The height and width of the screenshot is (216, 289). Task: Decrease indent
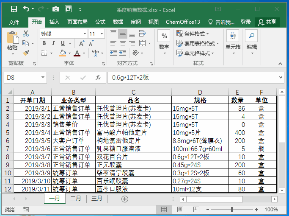(x=113, y=53)
